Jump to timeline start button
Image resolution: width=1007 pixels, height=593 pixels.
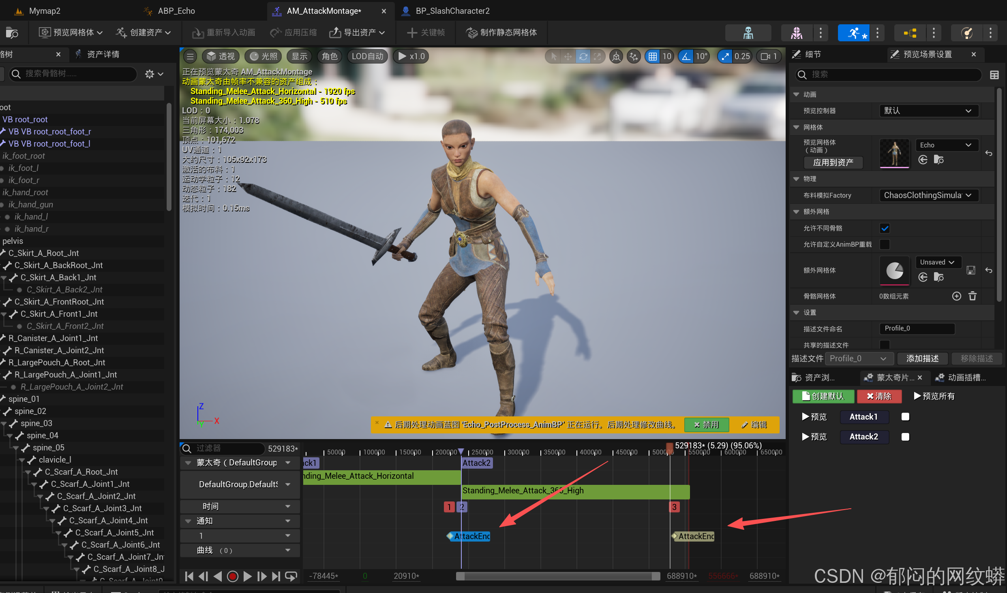click(189, 576)
